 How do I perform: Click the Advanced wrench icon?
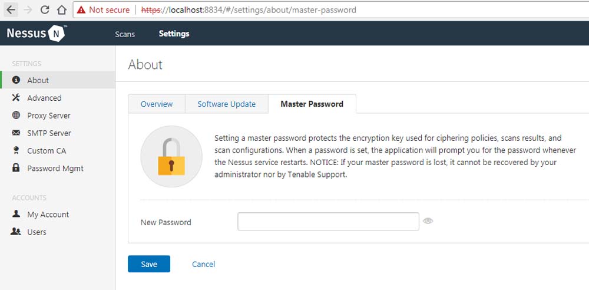point(16,98)
